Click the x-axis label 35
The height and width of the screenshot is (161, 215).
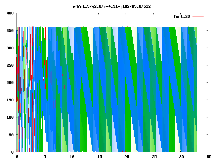pyautogui.click(x=209, y=157)
